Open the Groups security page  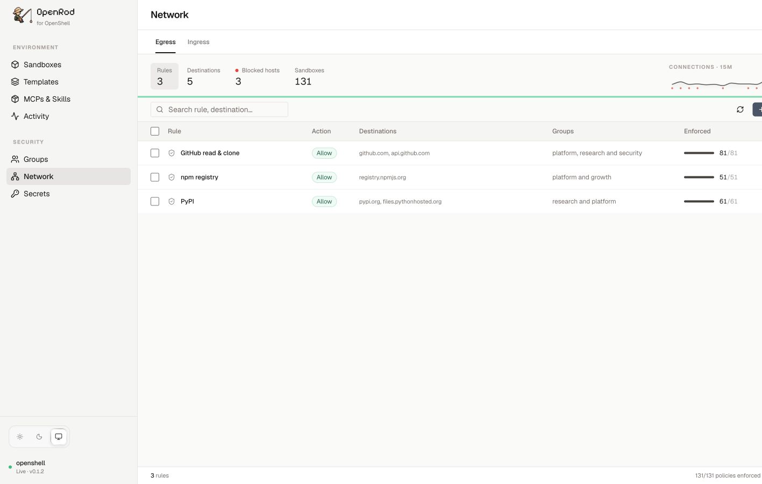click(68, 159)
